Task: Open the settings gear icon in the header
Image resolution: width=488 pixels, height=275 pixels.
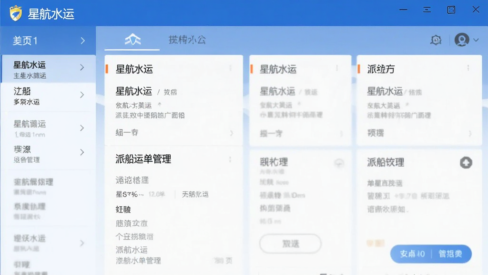Action: (x=436, y=40)
